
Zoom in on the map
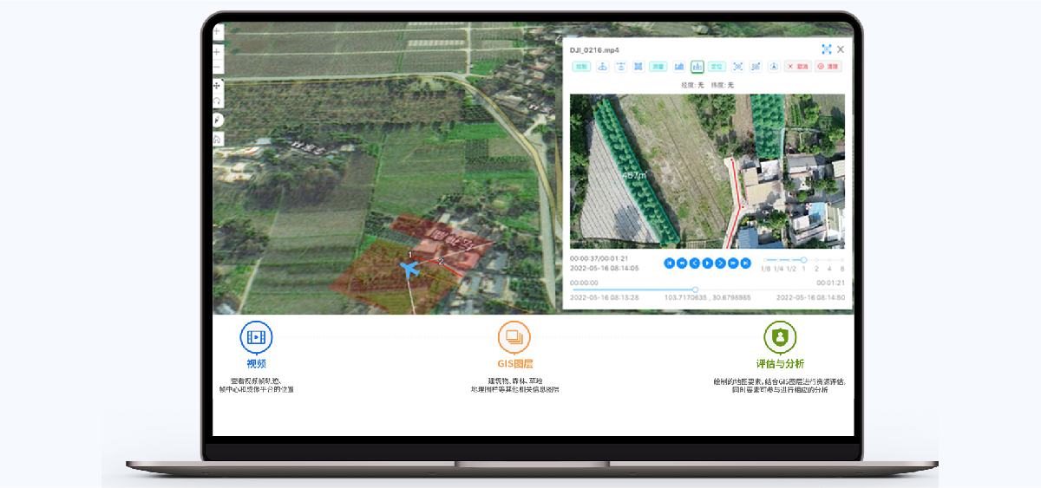(x=217, y=51)
